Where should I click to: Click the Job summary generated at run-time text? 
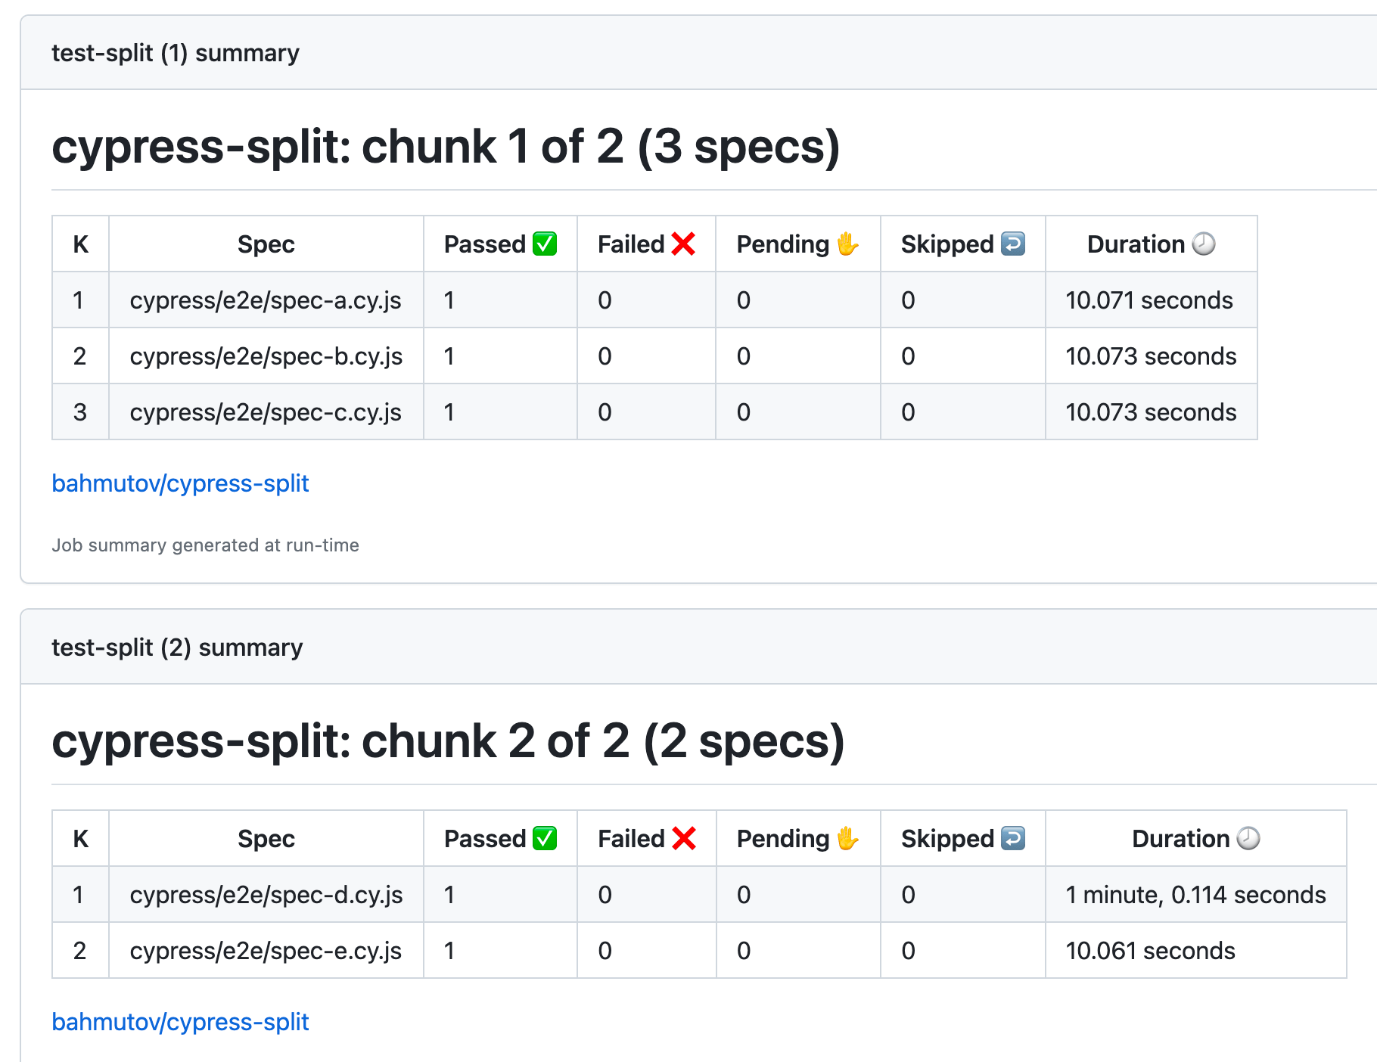pyautogui.click(x=205, y=545)
